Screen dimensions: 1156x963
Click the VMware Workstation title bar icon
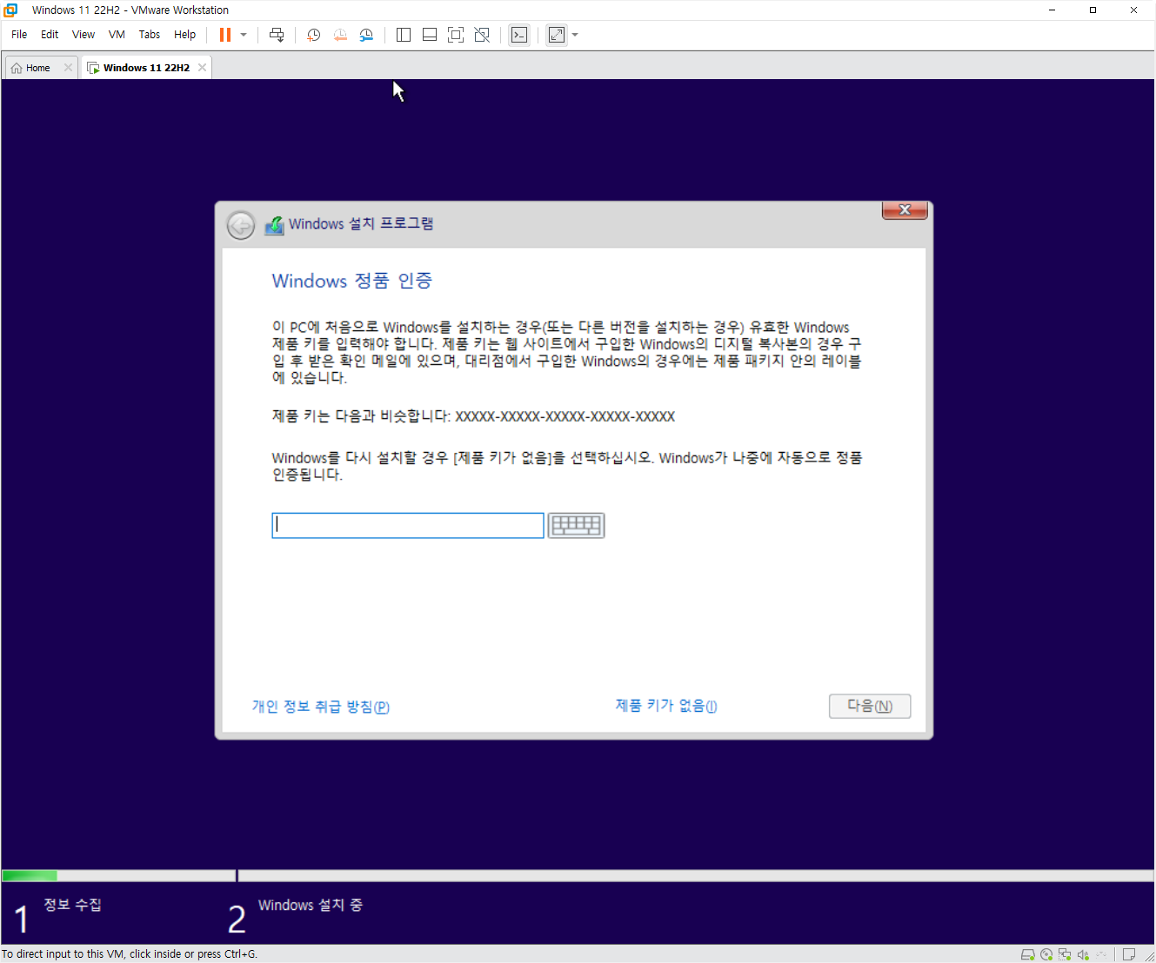coord(10,10)
